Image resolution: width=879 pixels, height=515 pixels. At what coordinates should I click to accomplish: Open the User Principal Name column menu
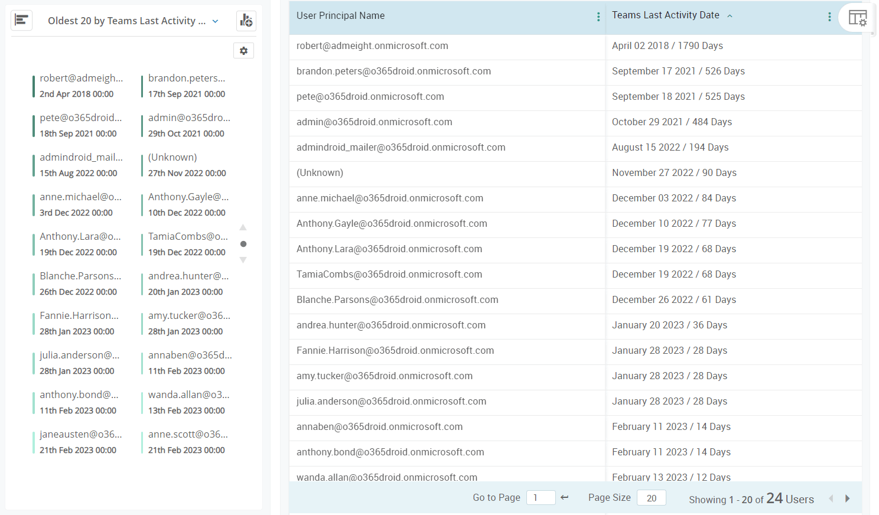coord(597,16)
